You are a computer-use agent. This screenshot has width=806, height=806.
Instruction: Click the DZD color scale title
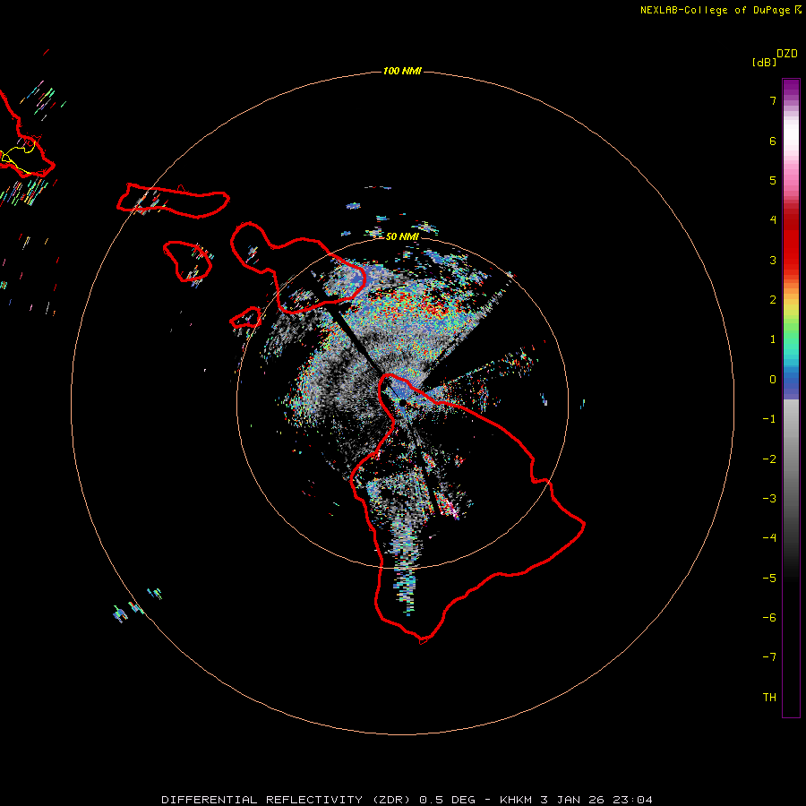[787, 54]
